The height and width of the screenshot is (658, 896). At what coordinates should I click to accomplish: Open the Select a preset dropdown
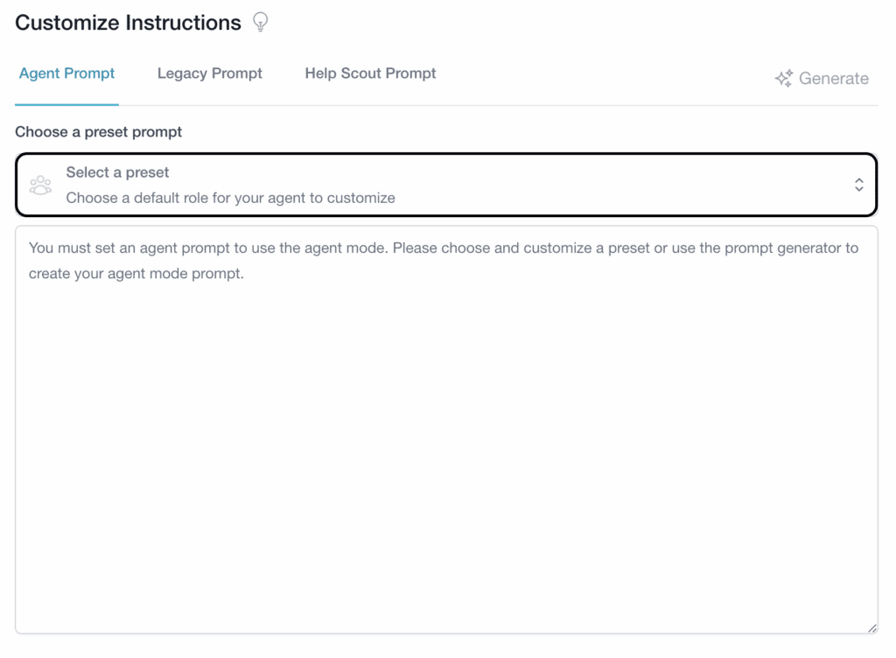[445, 185]
